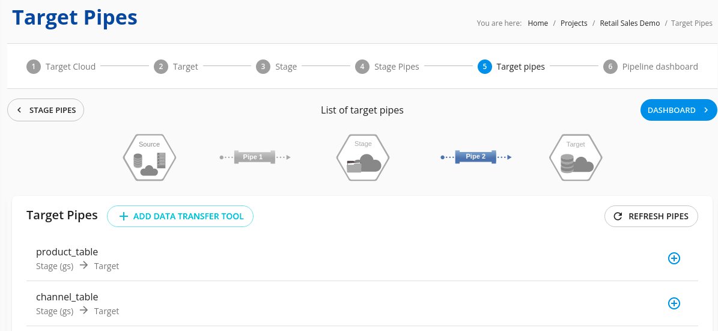Viewport: 718px width, 331px height.
Task: Select the blue Pipe 2 connector
Action: point(476,157)
